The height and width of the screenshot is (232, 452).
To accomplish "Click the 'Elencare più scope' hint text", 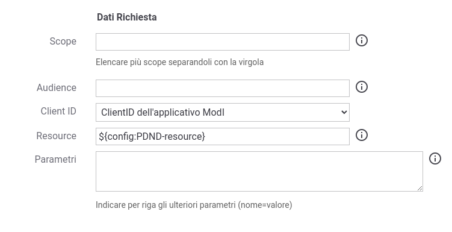I will pyautogui.click(x=179, y=62).
